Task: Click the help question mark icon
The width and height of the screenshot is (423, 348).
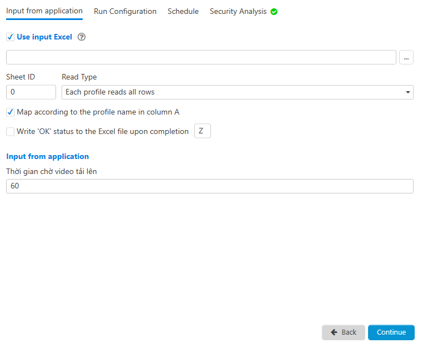Action: (82, 37)
